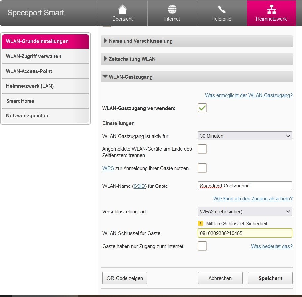Image resolution: width=302 pixels, height=297 pixels.
Task: Open Smart Home in the sidebar
Action: [x=45, y=101]
